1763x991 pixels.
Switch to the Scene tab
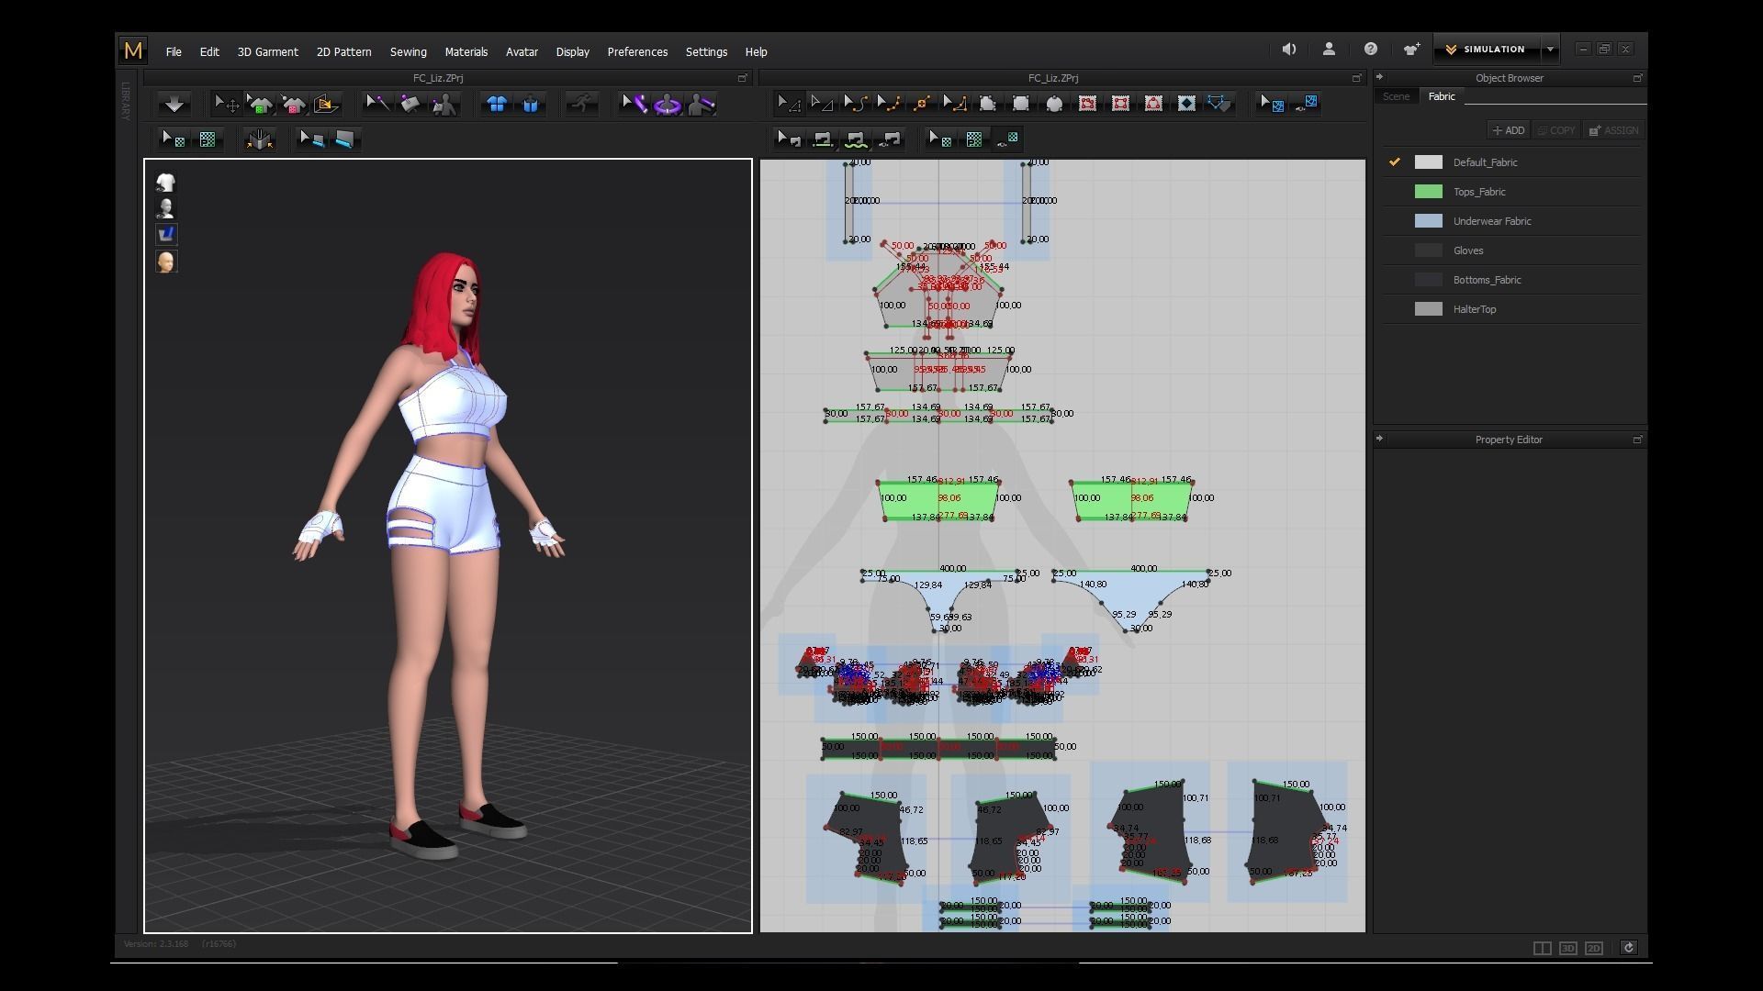1396,96
